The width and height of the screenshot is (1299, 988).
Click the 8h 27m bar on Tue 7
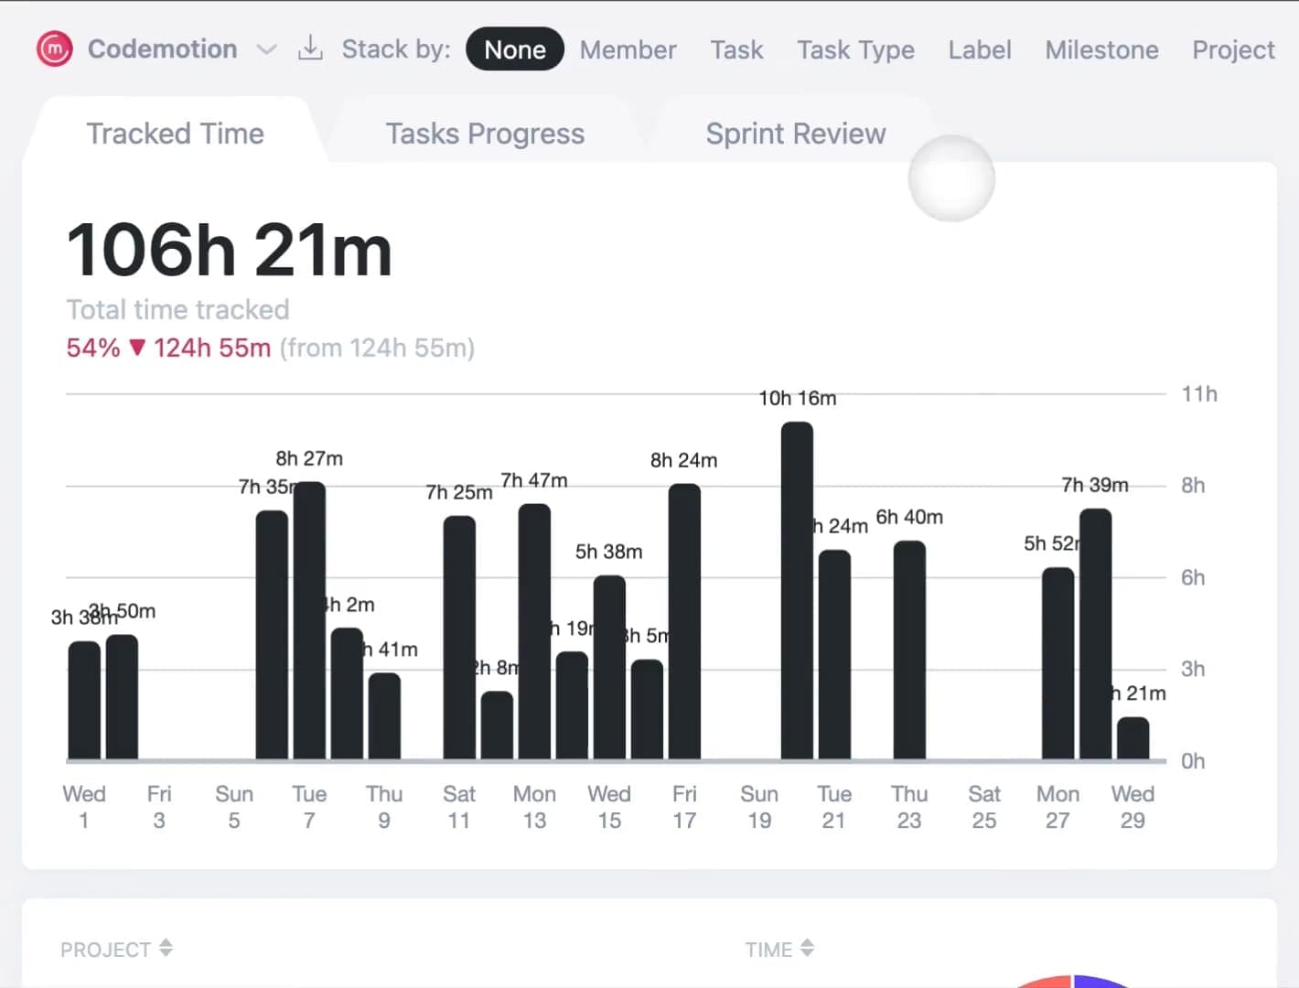point(309,620)
